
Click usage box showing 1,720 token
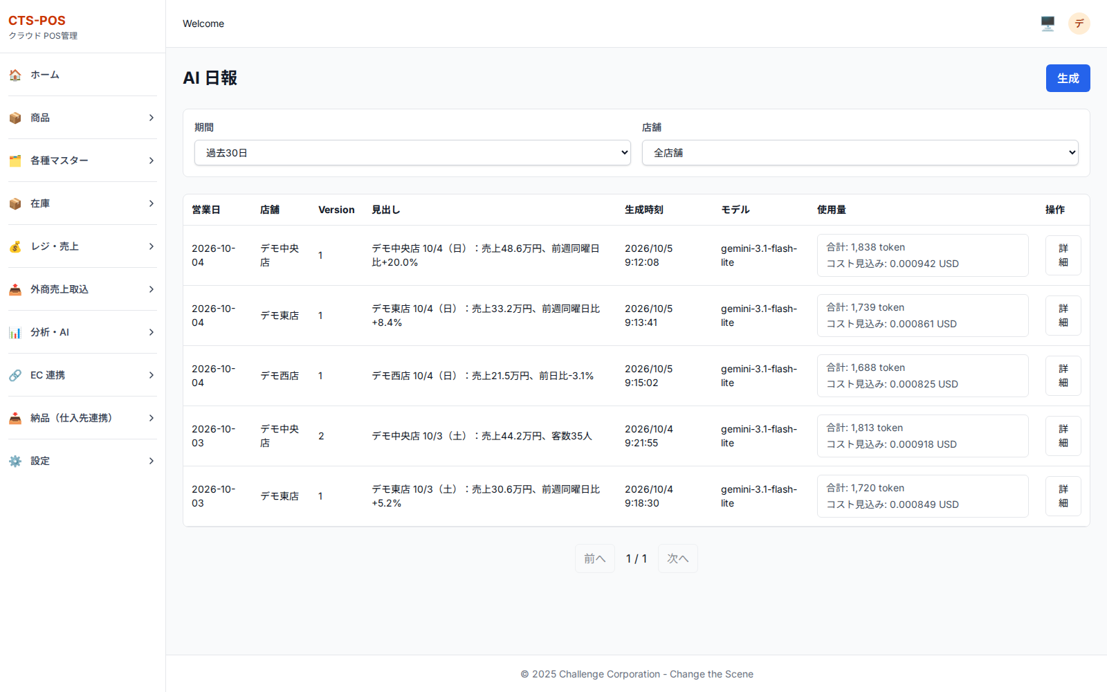click(923, 496)
